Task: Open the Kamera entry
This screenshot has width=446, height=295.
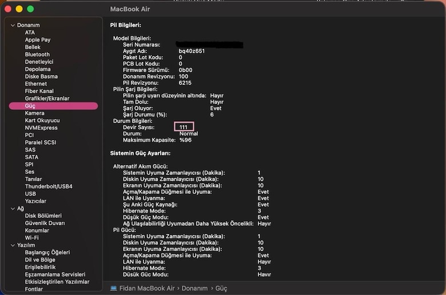Action: 35,113
